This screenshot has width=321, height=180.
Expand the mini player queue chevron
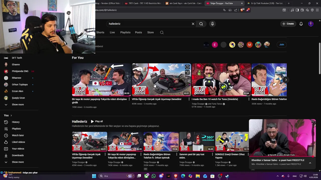click(310, 163)
